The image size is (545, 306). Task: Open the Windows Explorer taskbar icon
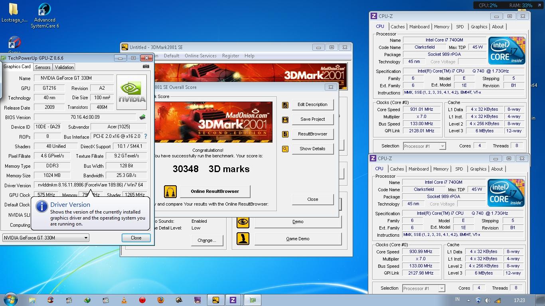(32, 300)
